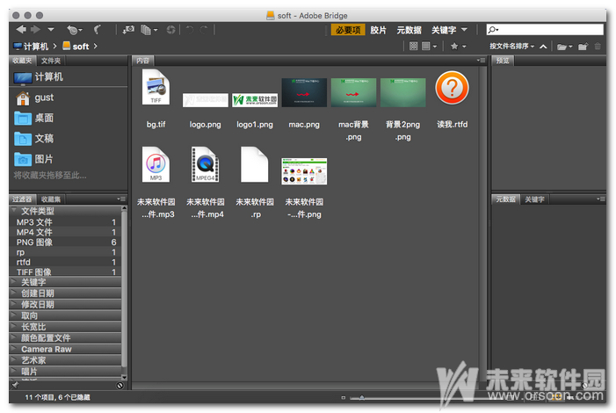Click the search magnifier icon

point(492,30)
